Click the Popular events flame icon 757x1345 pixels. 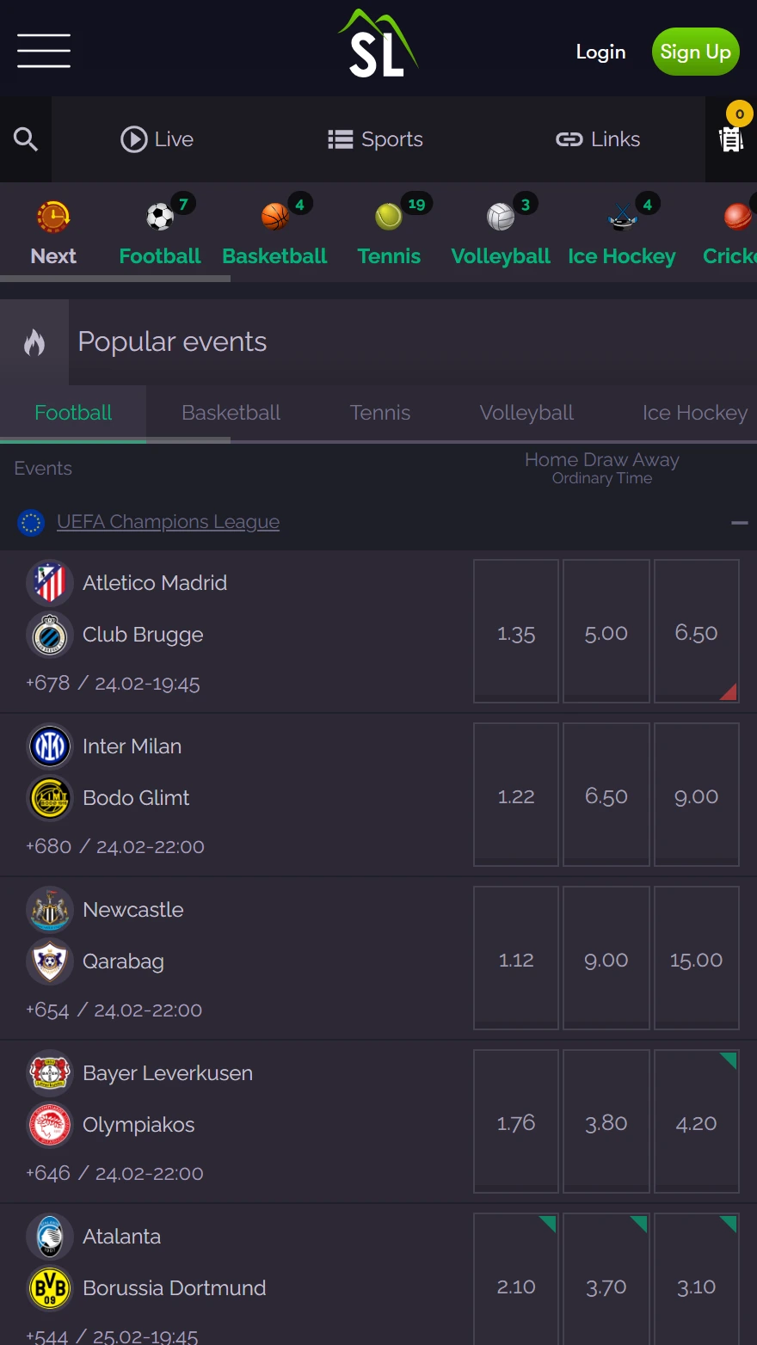(x=34, y=341)
